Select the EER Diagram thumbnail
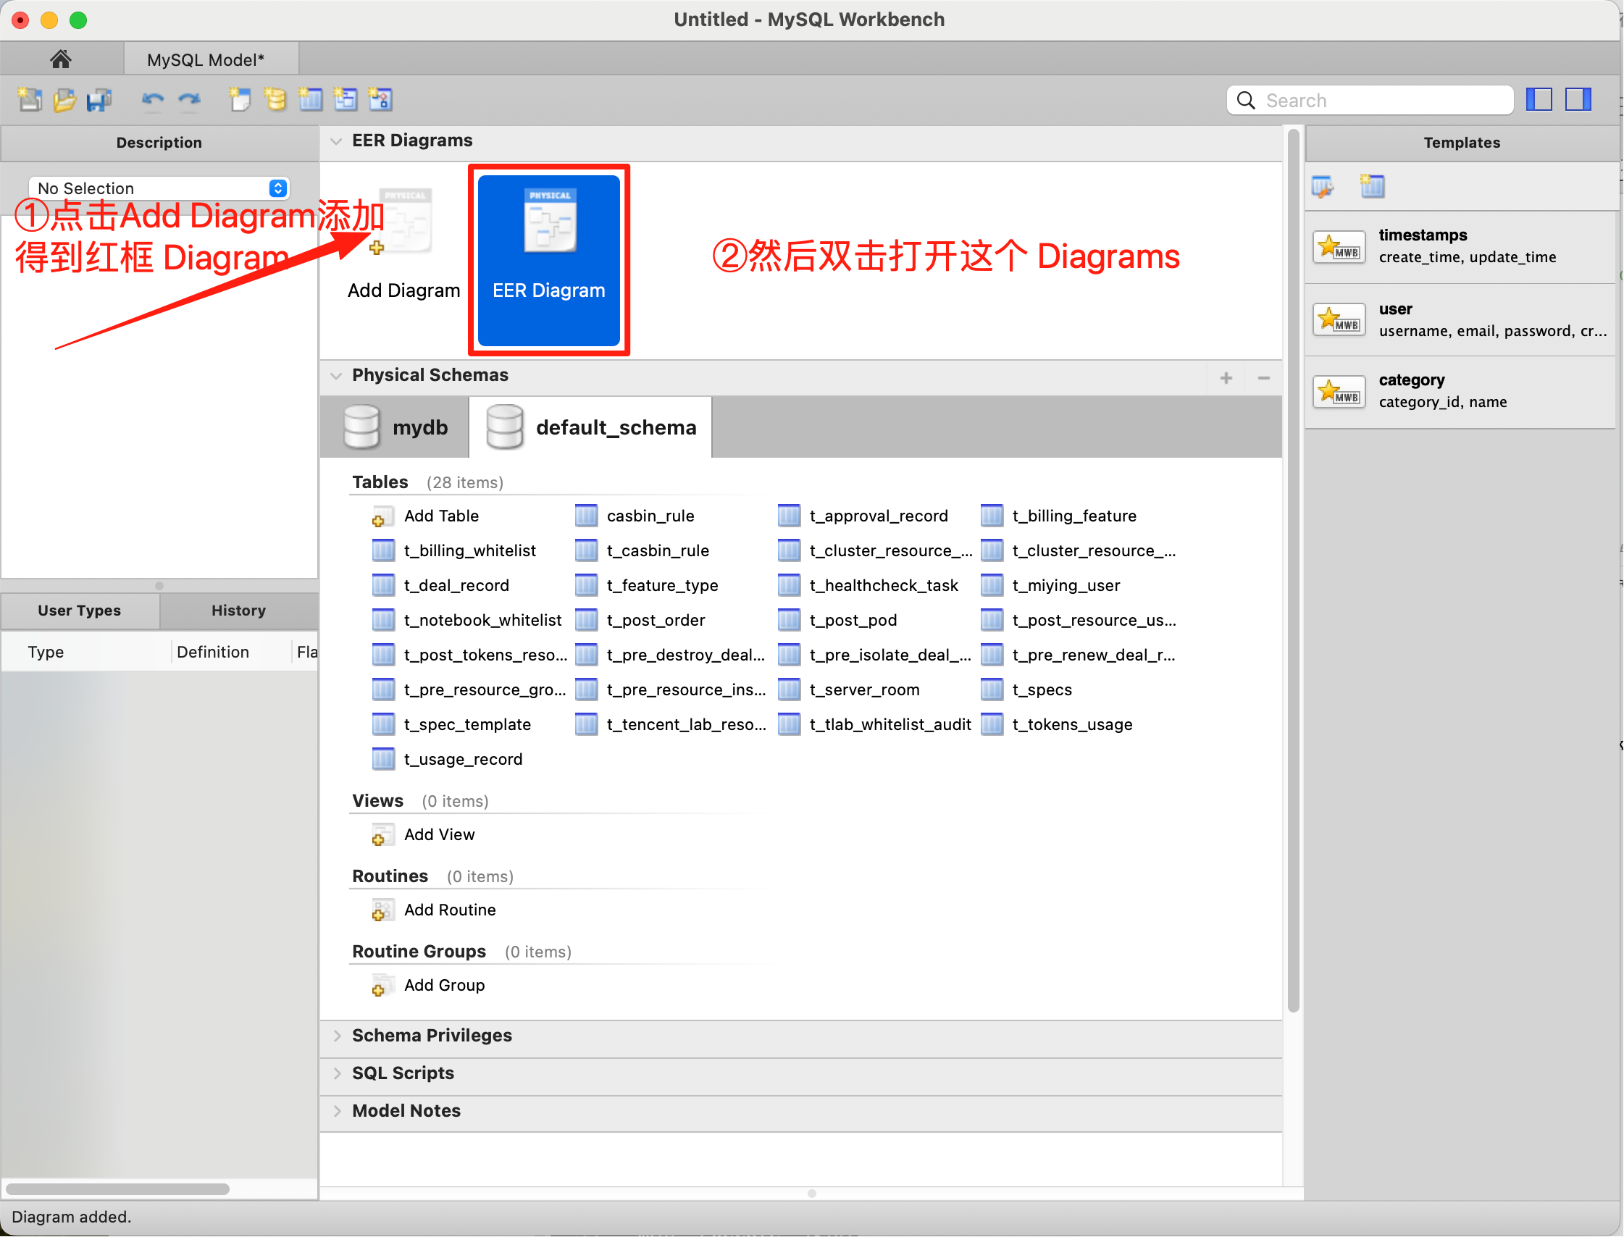 pos(550,260)
